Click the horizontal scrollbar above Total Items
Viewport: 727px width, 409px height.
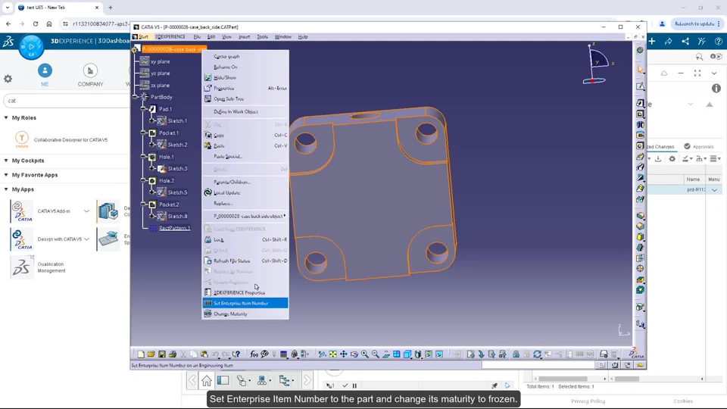tap(571, 379)
